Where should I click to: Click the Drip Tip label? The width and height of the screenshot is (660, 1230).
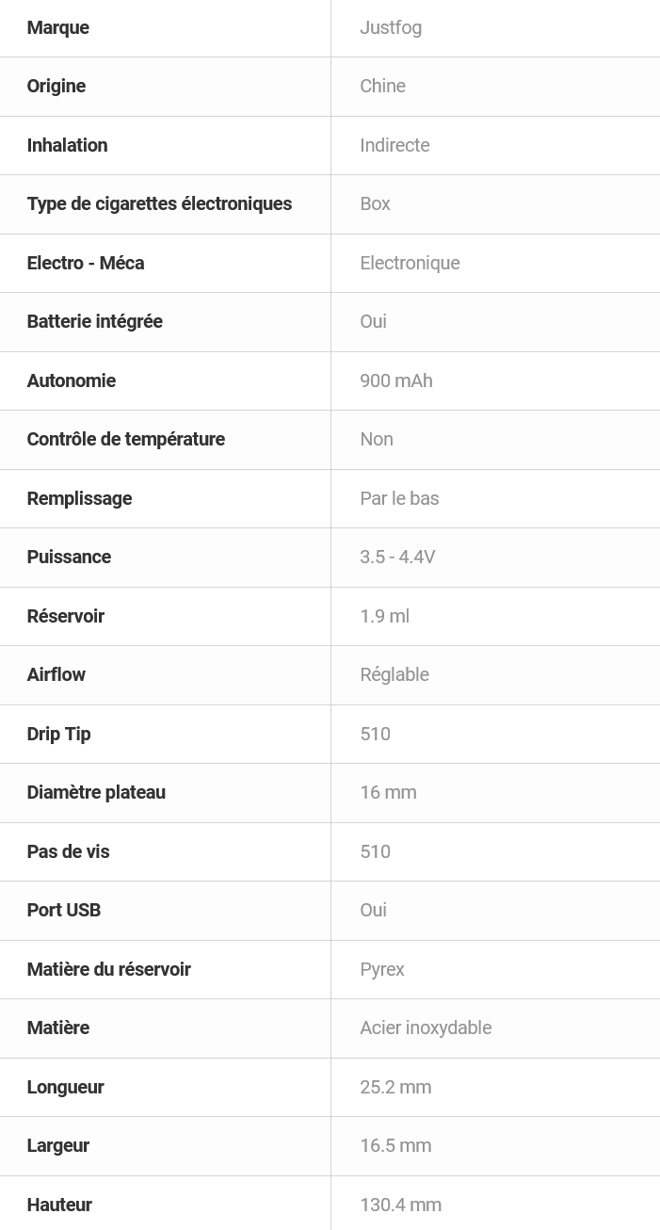click(58, 734)
